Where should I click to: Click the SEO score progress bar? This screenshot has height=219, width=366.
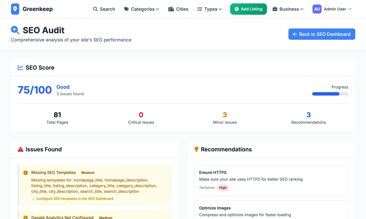(330, 94)
